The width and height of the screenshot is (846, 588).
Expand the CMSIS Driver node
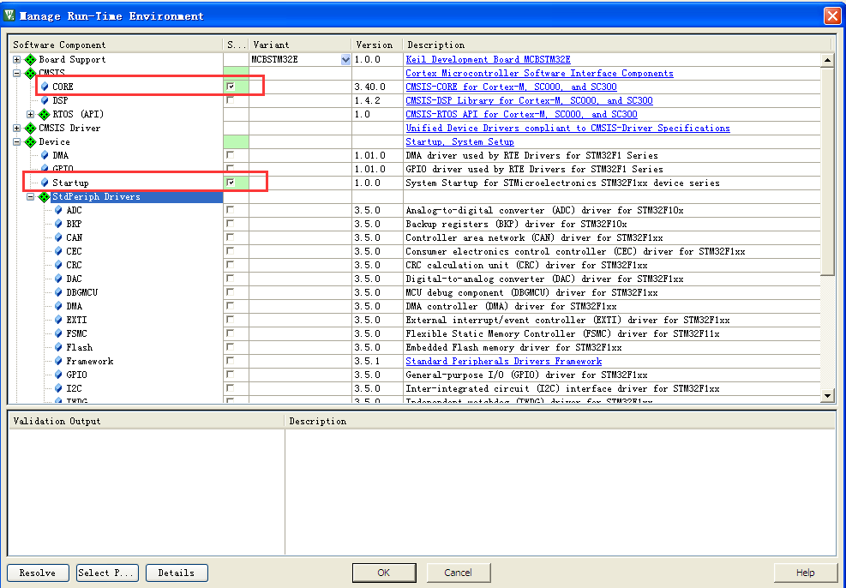[x=17, y=128]
